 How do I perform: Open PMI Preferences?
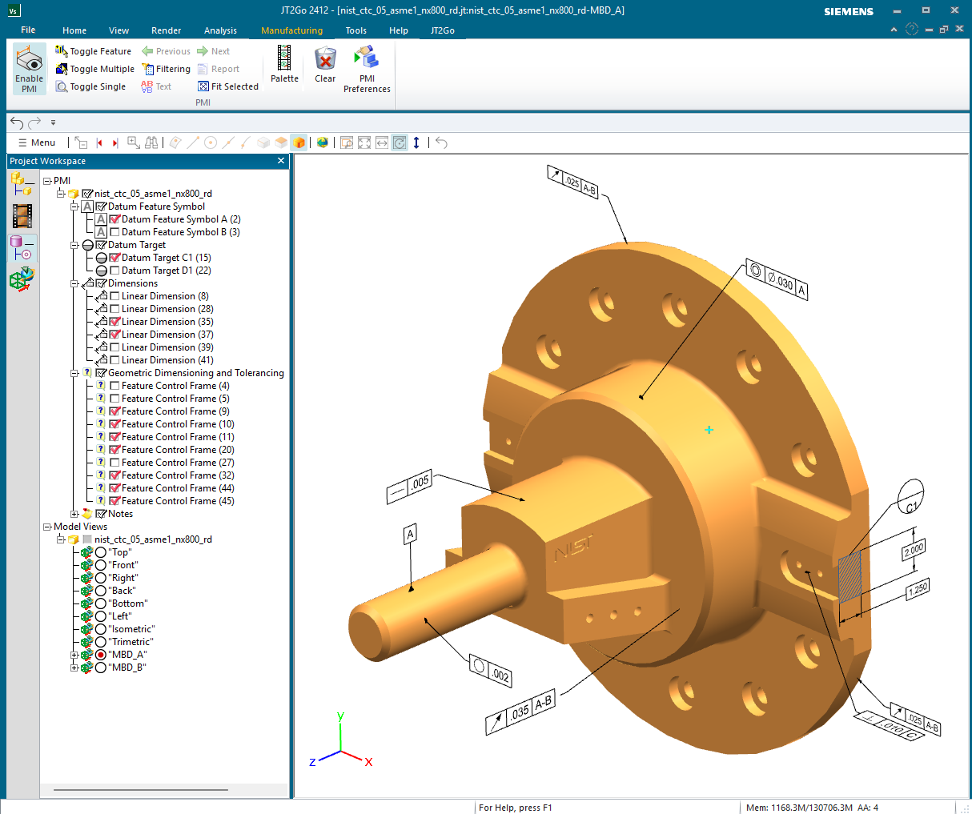[367, 58]
